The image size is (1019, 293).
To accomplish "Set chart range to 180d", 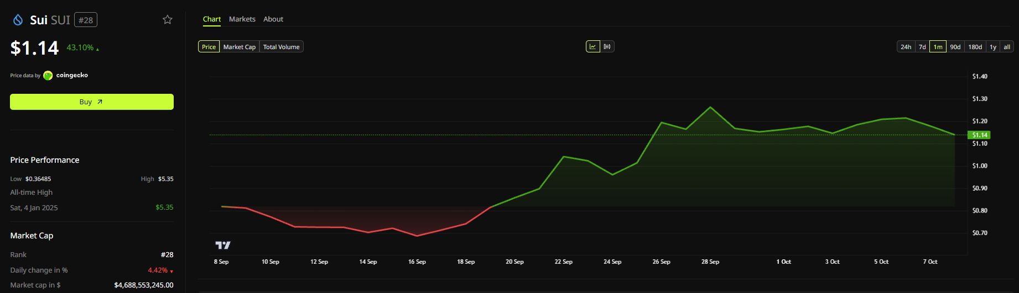I will [975, 47].
